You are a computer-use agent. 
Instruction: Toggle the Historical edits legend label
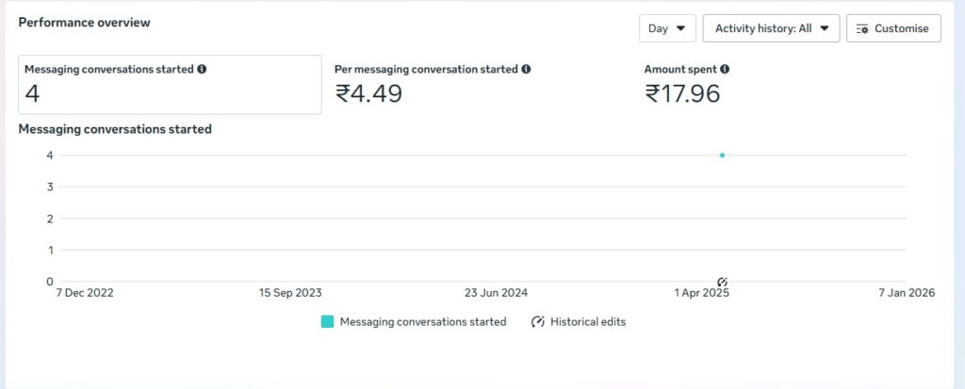coord(588,322)
